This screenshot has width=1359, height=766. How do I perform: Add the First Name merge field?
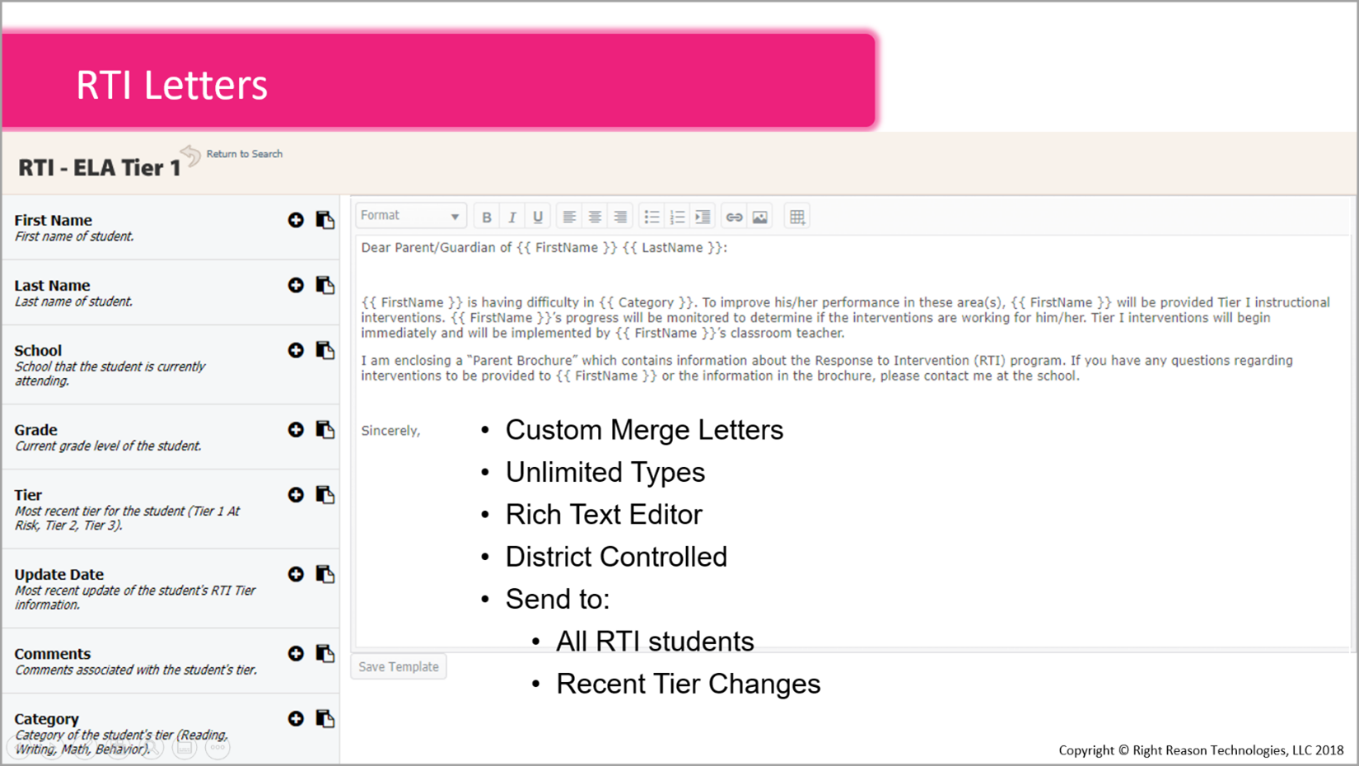click(x=296, y=219)
